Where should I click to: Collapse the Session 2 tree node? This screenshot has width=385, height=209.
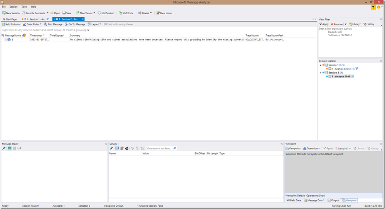pyautogui.click(x=320, y=73)
